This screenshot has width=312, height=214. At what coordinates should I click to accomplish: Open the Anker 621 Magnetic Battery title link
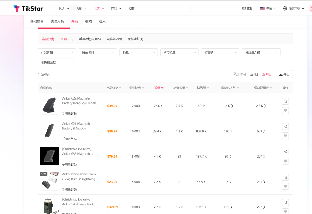pos(76,126)
